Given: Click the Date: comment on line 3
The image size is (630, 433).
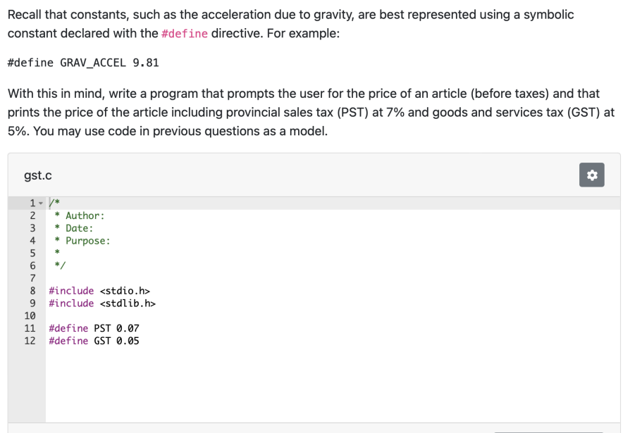Looking at the screenshot, I should [74, 228].
